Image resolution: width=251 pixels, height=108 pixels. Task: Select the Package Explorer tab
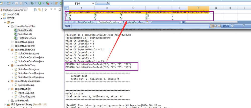click(13, 10)
